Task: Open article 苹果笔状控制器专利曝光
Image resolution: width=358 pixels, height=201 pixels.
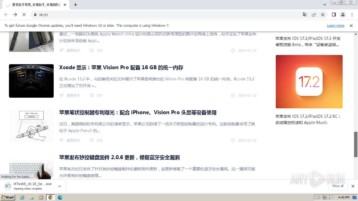Action: 138,113
